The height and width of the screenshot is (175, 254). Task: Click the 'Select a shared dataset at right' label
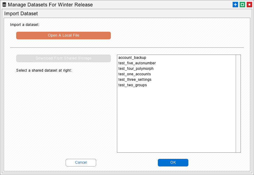tap(44, 70)
